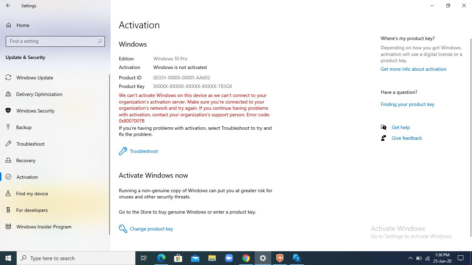Screen dimensions: 472x265
Task: Open Find my device settings
Action: pos(55,194)
